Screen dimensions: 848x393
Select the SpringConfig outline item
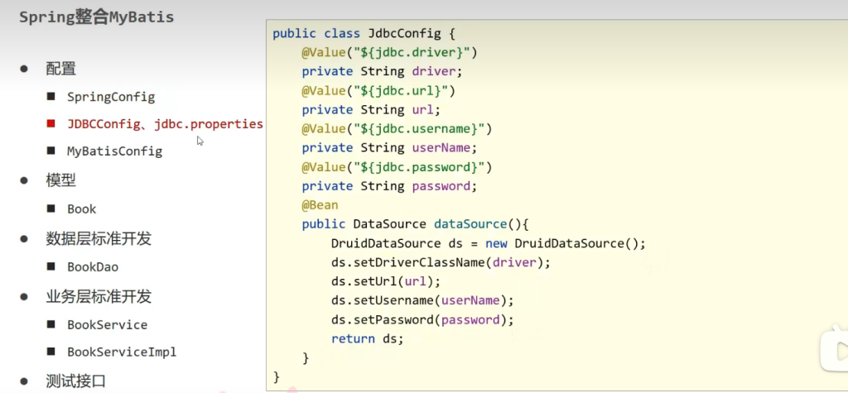click(111, 97)
